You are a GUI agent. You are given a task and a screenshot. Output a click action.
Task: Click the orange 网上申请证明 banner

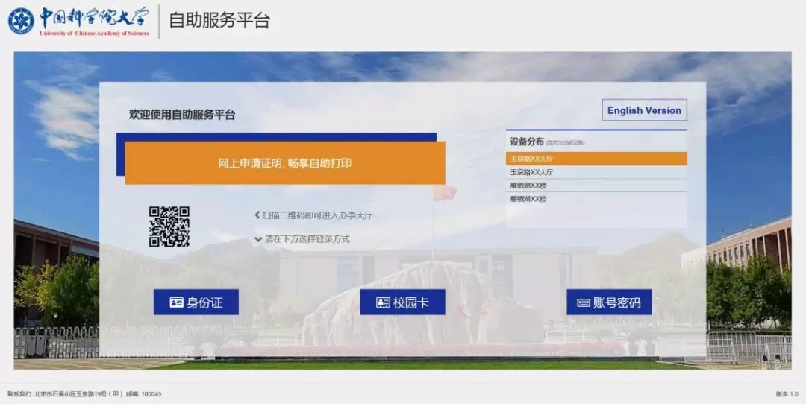point(284,163)
